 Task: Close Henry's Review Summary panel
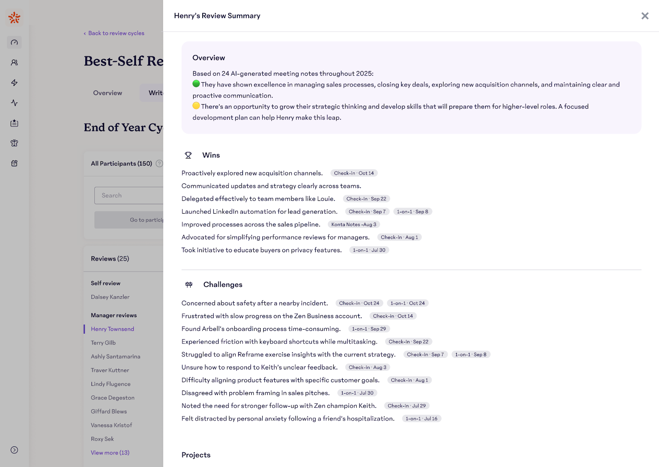[x=645, y=16]
